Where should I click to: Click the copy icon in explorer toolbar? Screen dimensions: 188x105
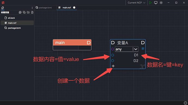[24, 12]
